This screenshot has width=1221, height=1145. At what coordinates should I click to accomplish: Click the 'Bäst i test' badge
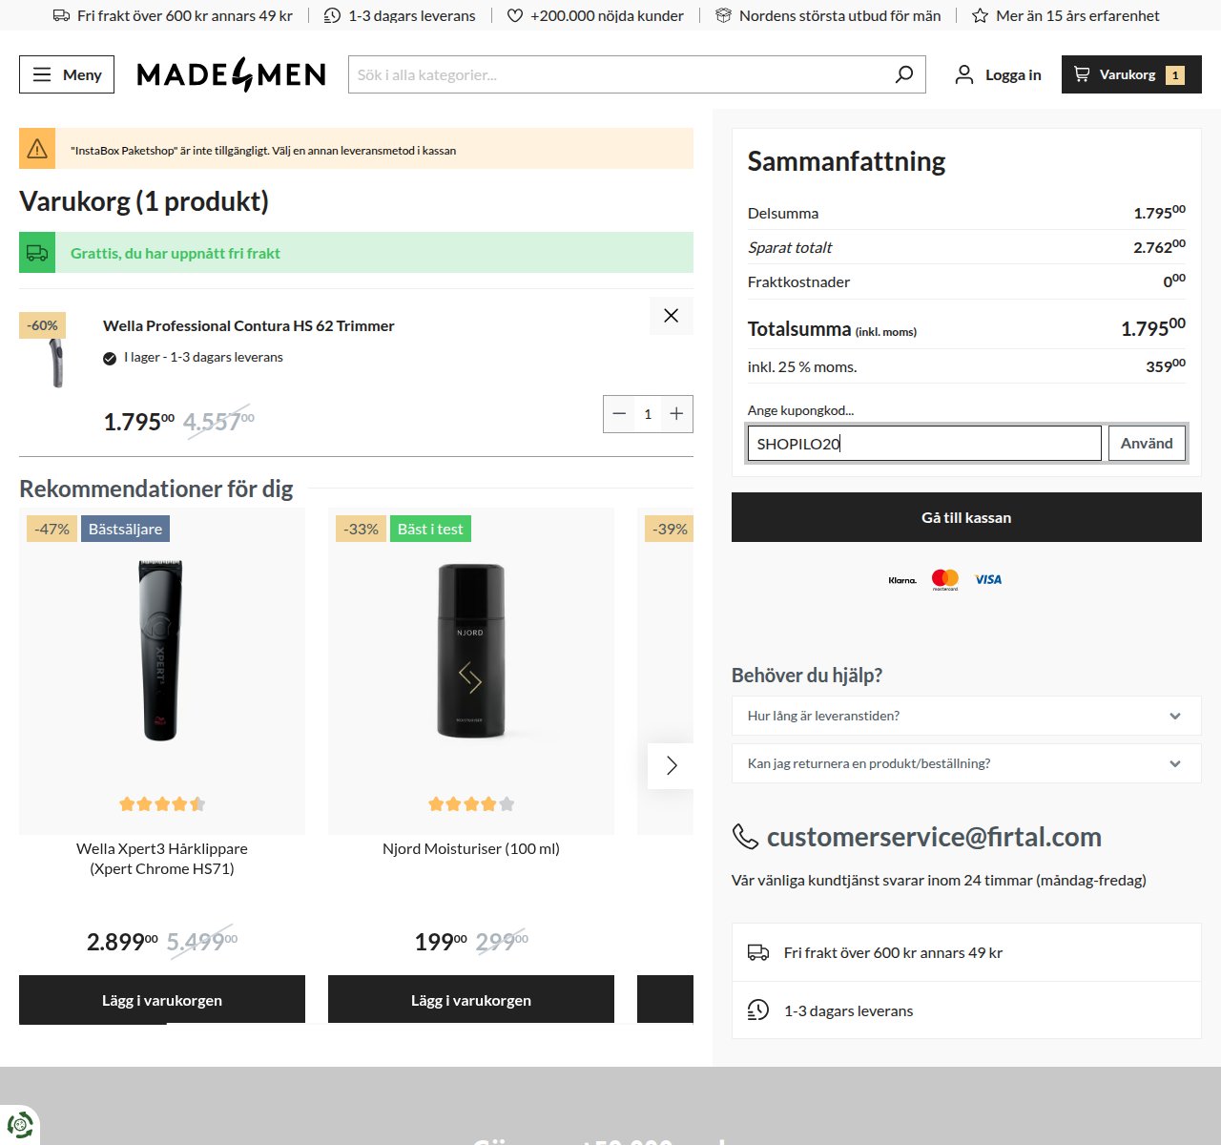coord(430,529)
